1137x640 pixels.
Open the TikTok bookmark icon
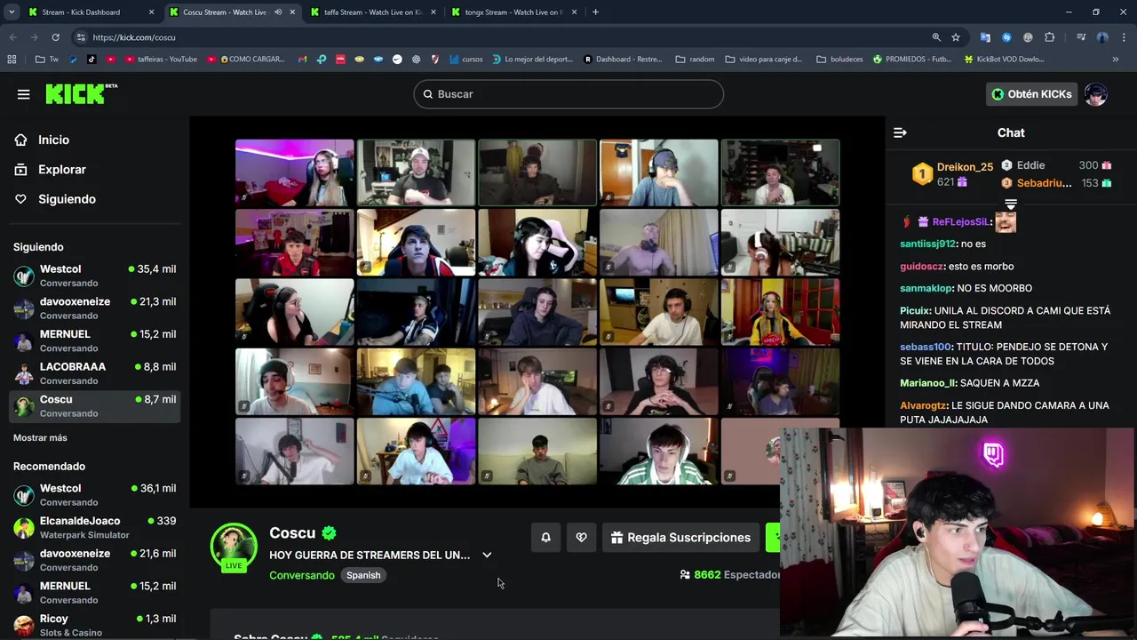coord(91,60)
